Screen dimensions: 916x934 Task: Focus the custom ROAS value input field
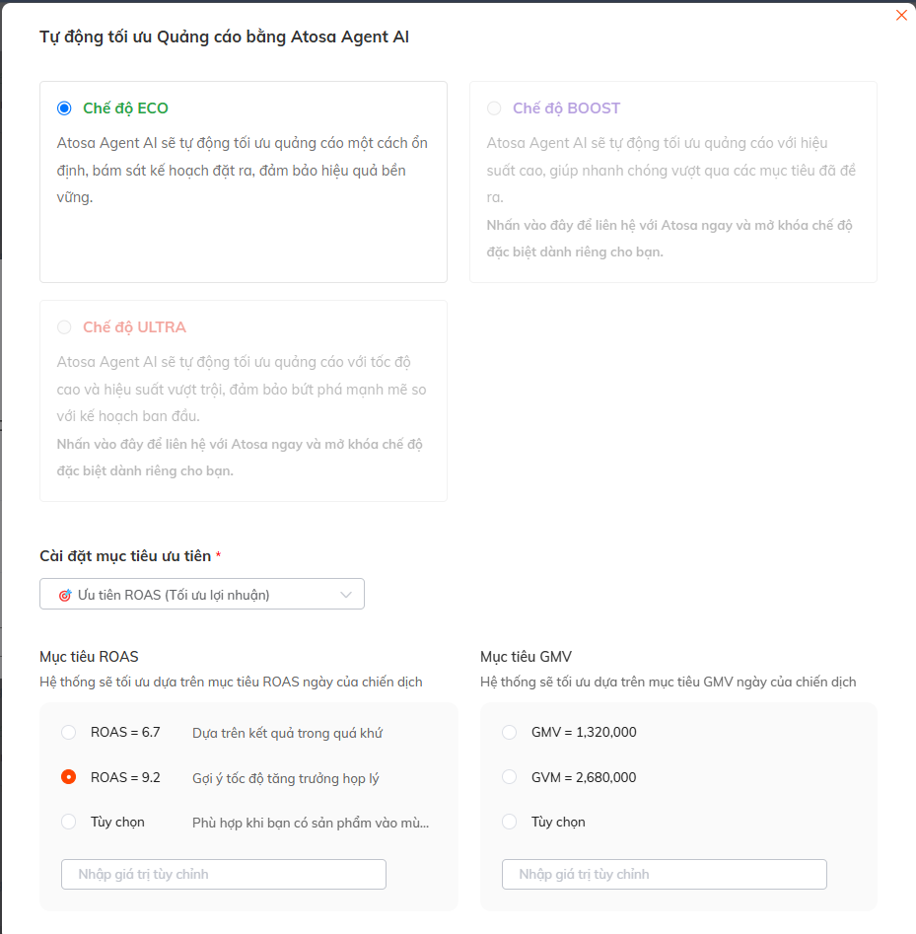[x=224, y=875]
